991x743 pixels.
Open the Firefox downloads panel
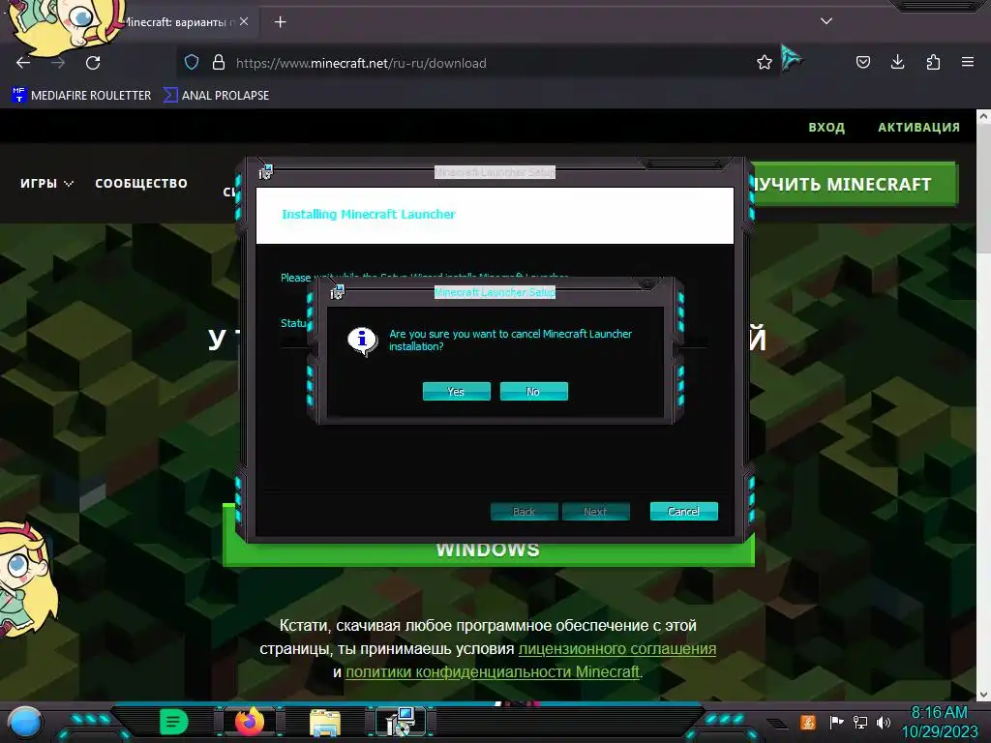(x=897, y=63)
